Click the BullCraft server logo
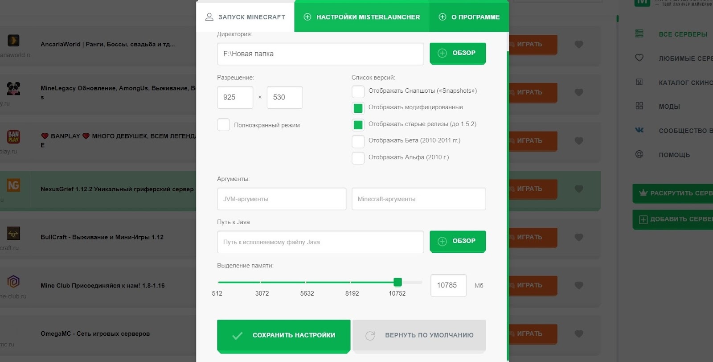 tap(13, 233)
